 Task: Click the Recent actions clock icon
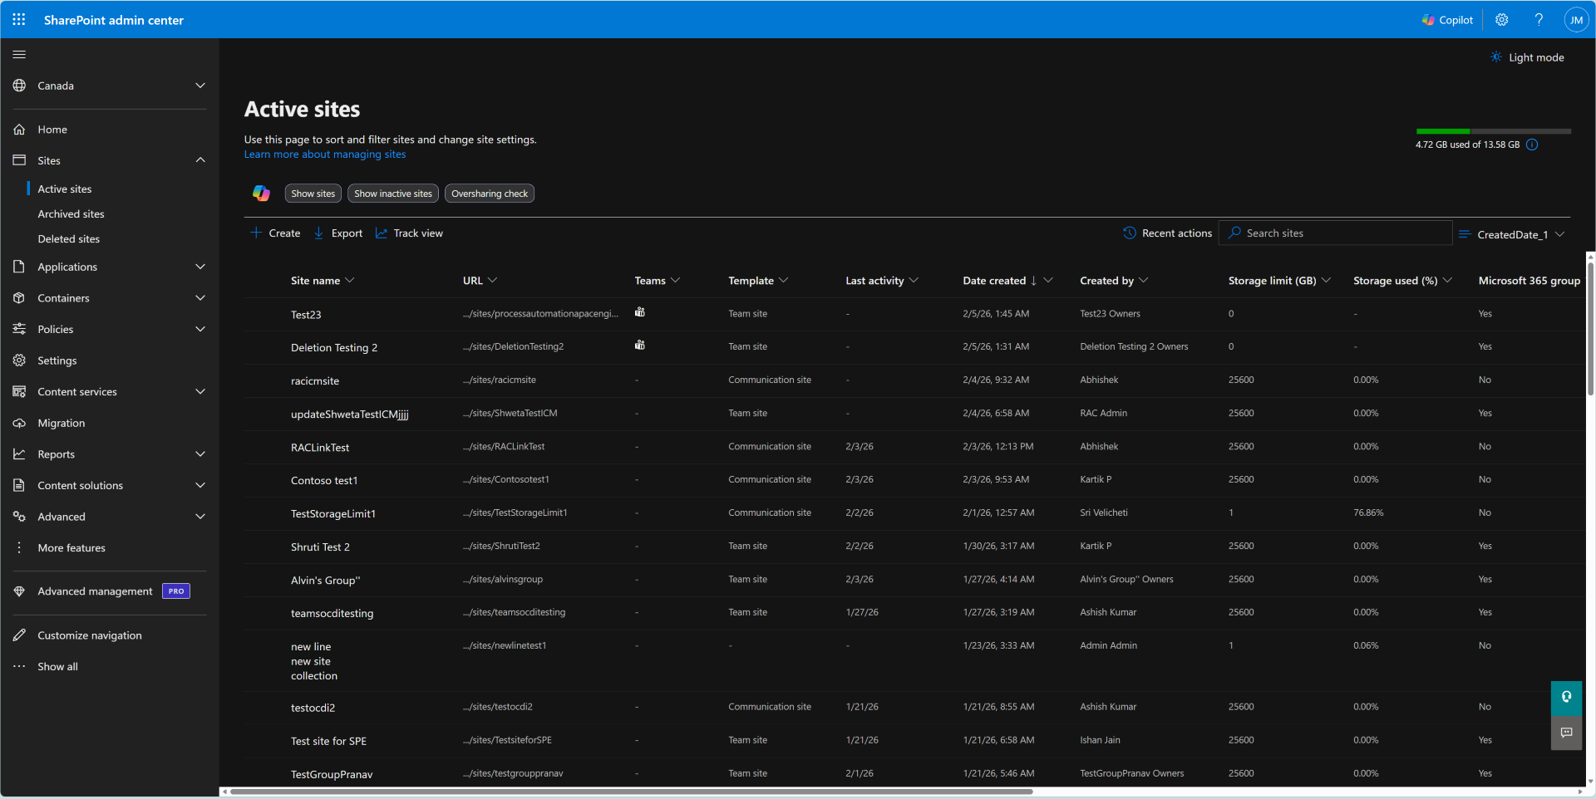point(1130,233)
